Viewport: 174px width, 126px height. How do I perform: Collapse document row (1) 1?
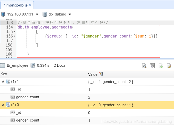(x=3, y=82)
